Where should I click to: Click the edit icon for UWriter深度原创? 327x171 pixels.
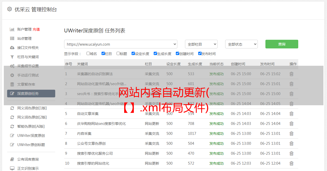(x=12, y=136)
